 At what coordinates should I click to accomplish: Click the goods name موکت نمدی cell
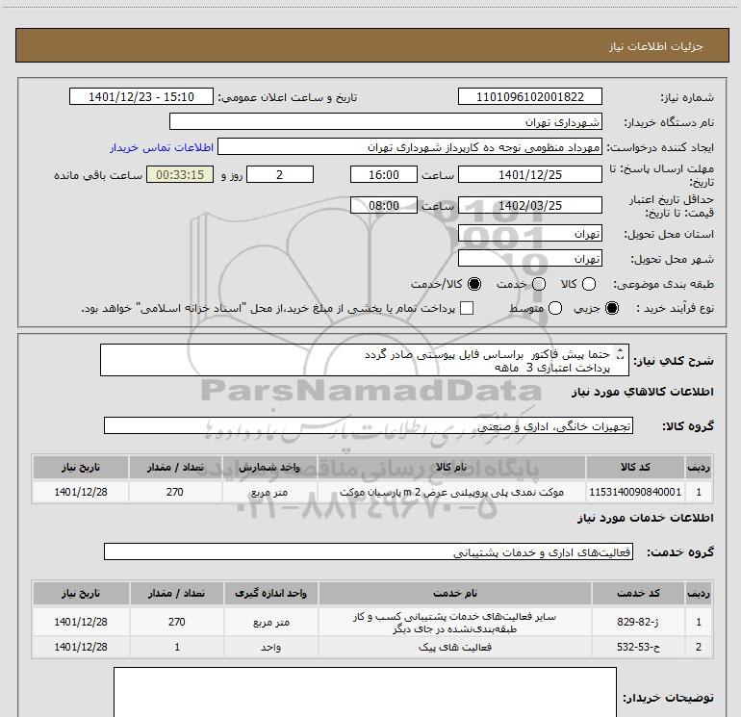click(x=451, y=492)
